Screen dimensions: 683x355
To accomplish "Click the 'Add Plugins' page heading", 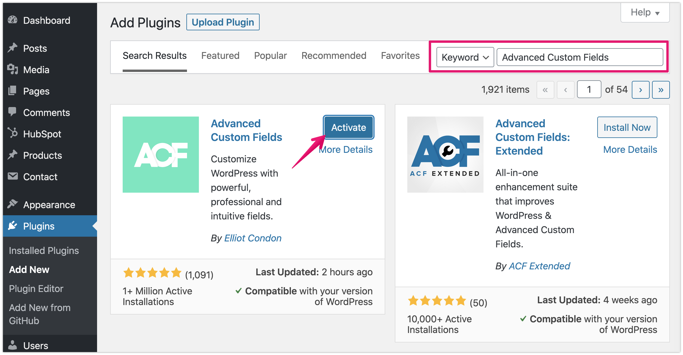I will 145,23.
